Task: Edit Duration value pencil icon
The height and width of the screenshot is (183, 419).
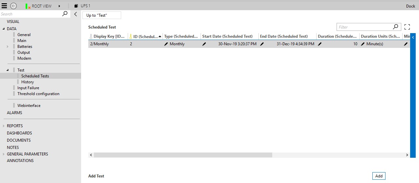Action: [320, 44]
